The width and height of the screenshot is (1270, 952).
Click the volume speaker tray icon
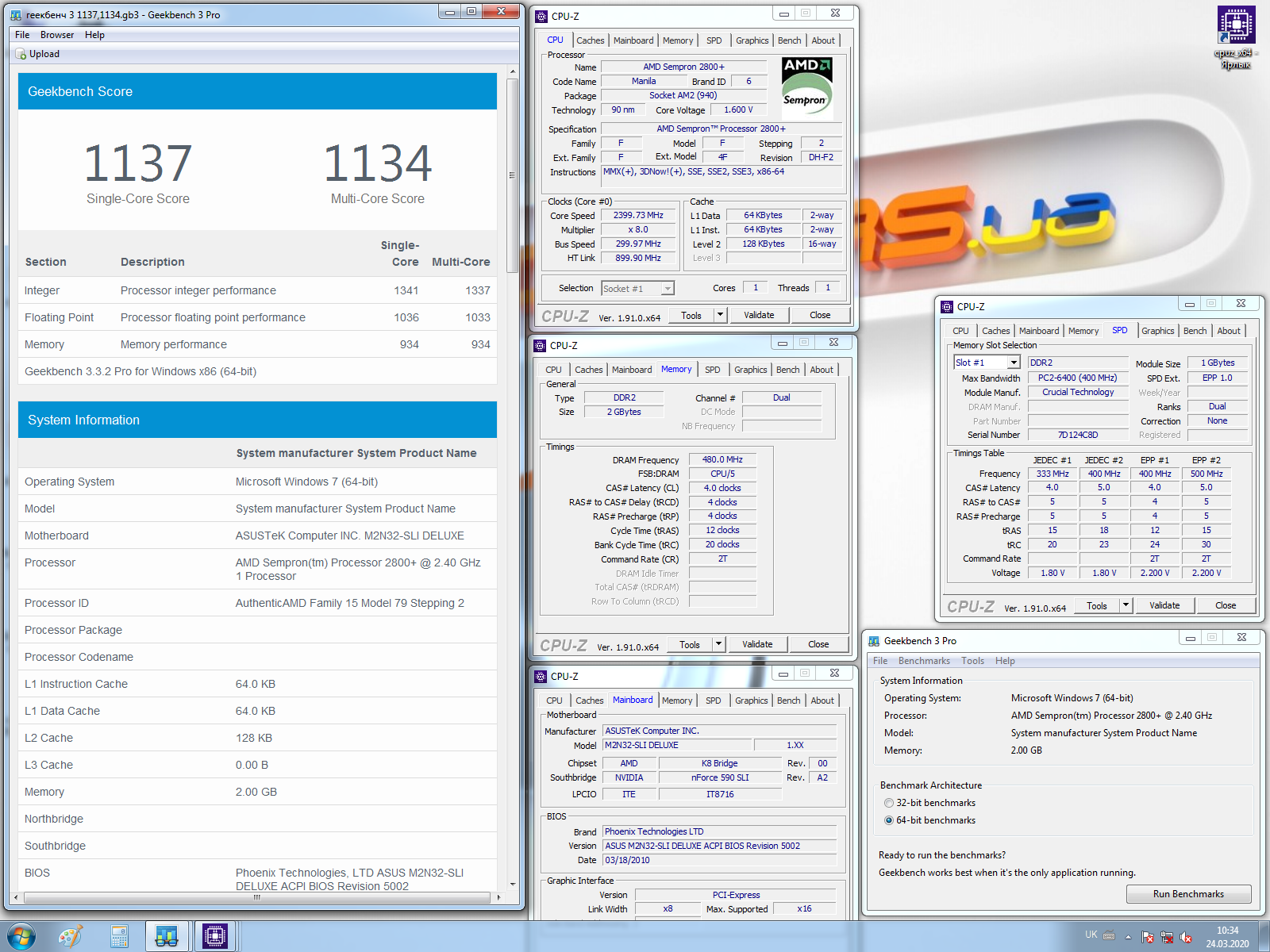[x=1186, y=937]
